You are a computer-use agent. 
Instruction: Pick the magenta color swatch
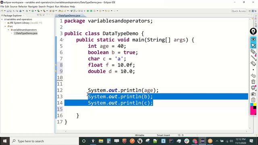point(253,111)
